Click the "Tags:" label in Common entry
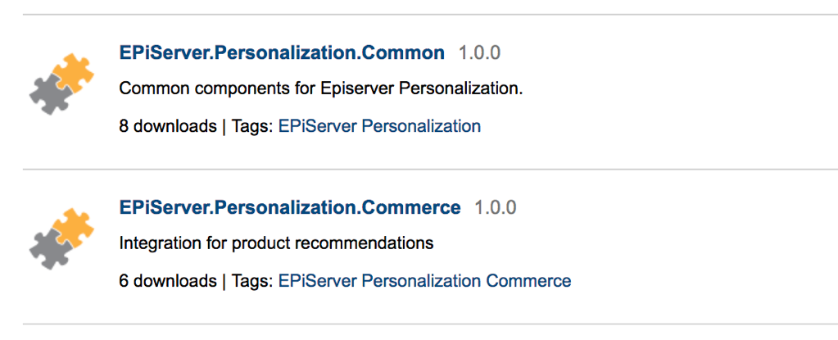Screen dimensions: 838x340 (251, 126)
